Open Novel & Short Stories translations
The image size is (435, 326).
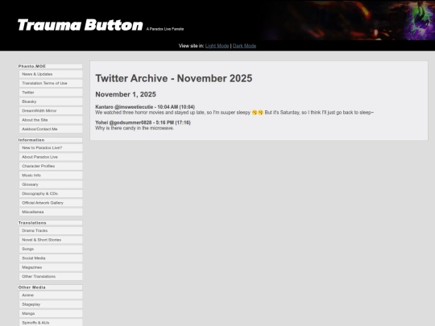tap(51, 240)
